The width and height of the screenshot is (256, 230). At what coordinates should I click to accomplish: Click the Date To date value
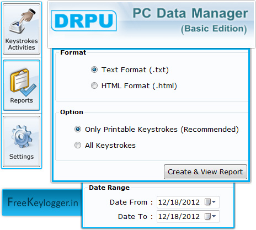coord(179,217)
